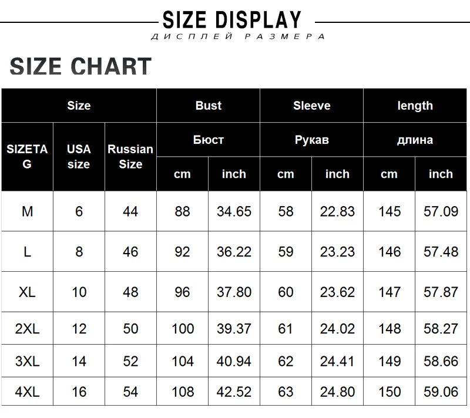Image resolution: width=470 pixels, height=418 pixels.
Task: Click length cm value 148
Action: point(390,329)
